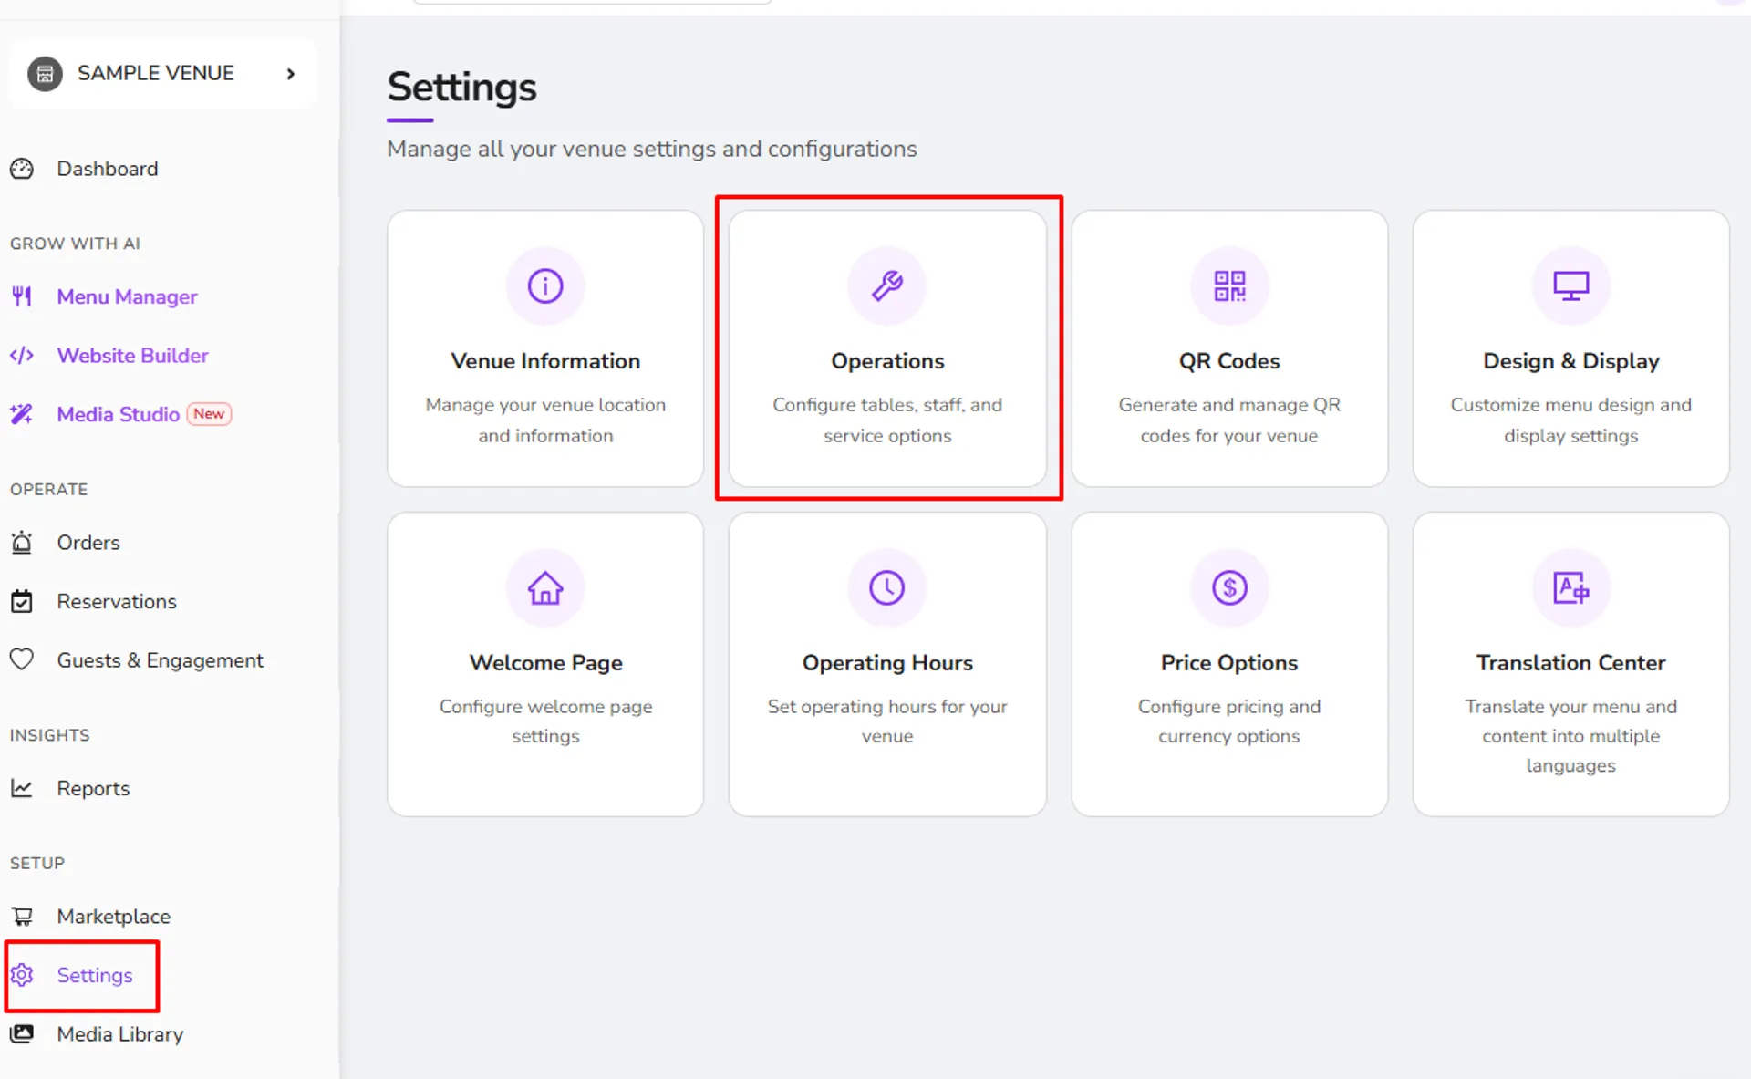This screenshot has width=1751, height=1079.
Task: Go to Website Builder
Action: (132, 356)
